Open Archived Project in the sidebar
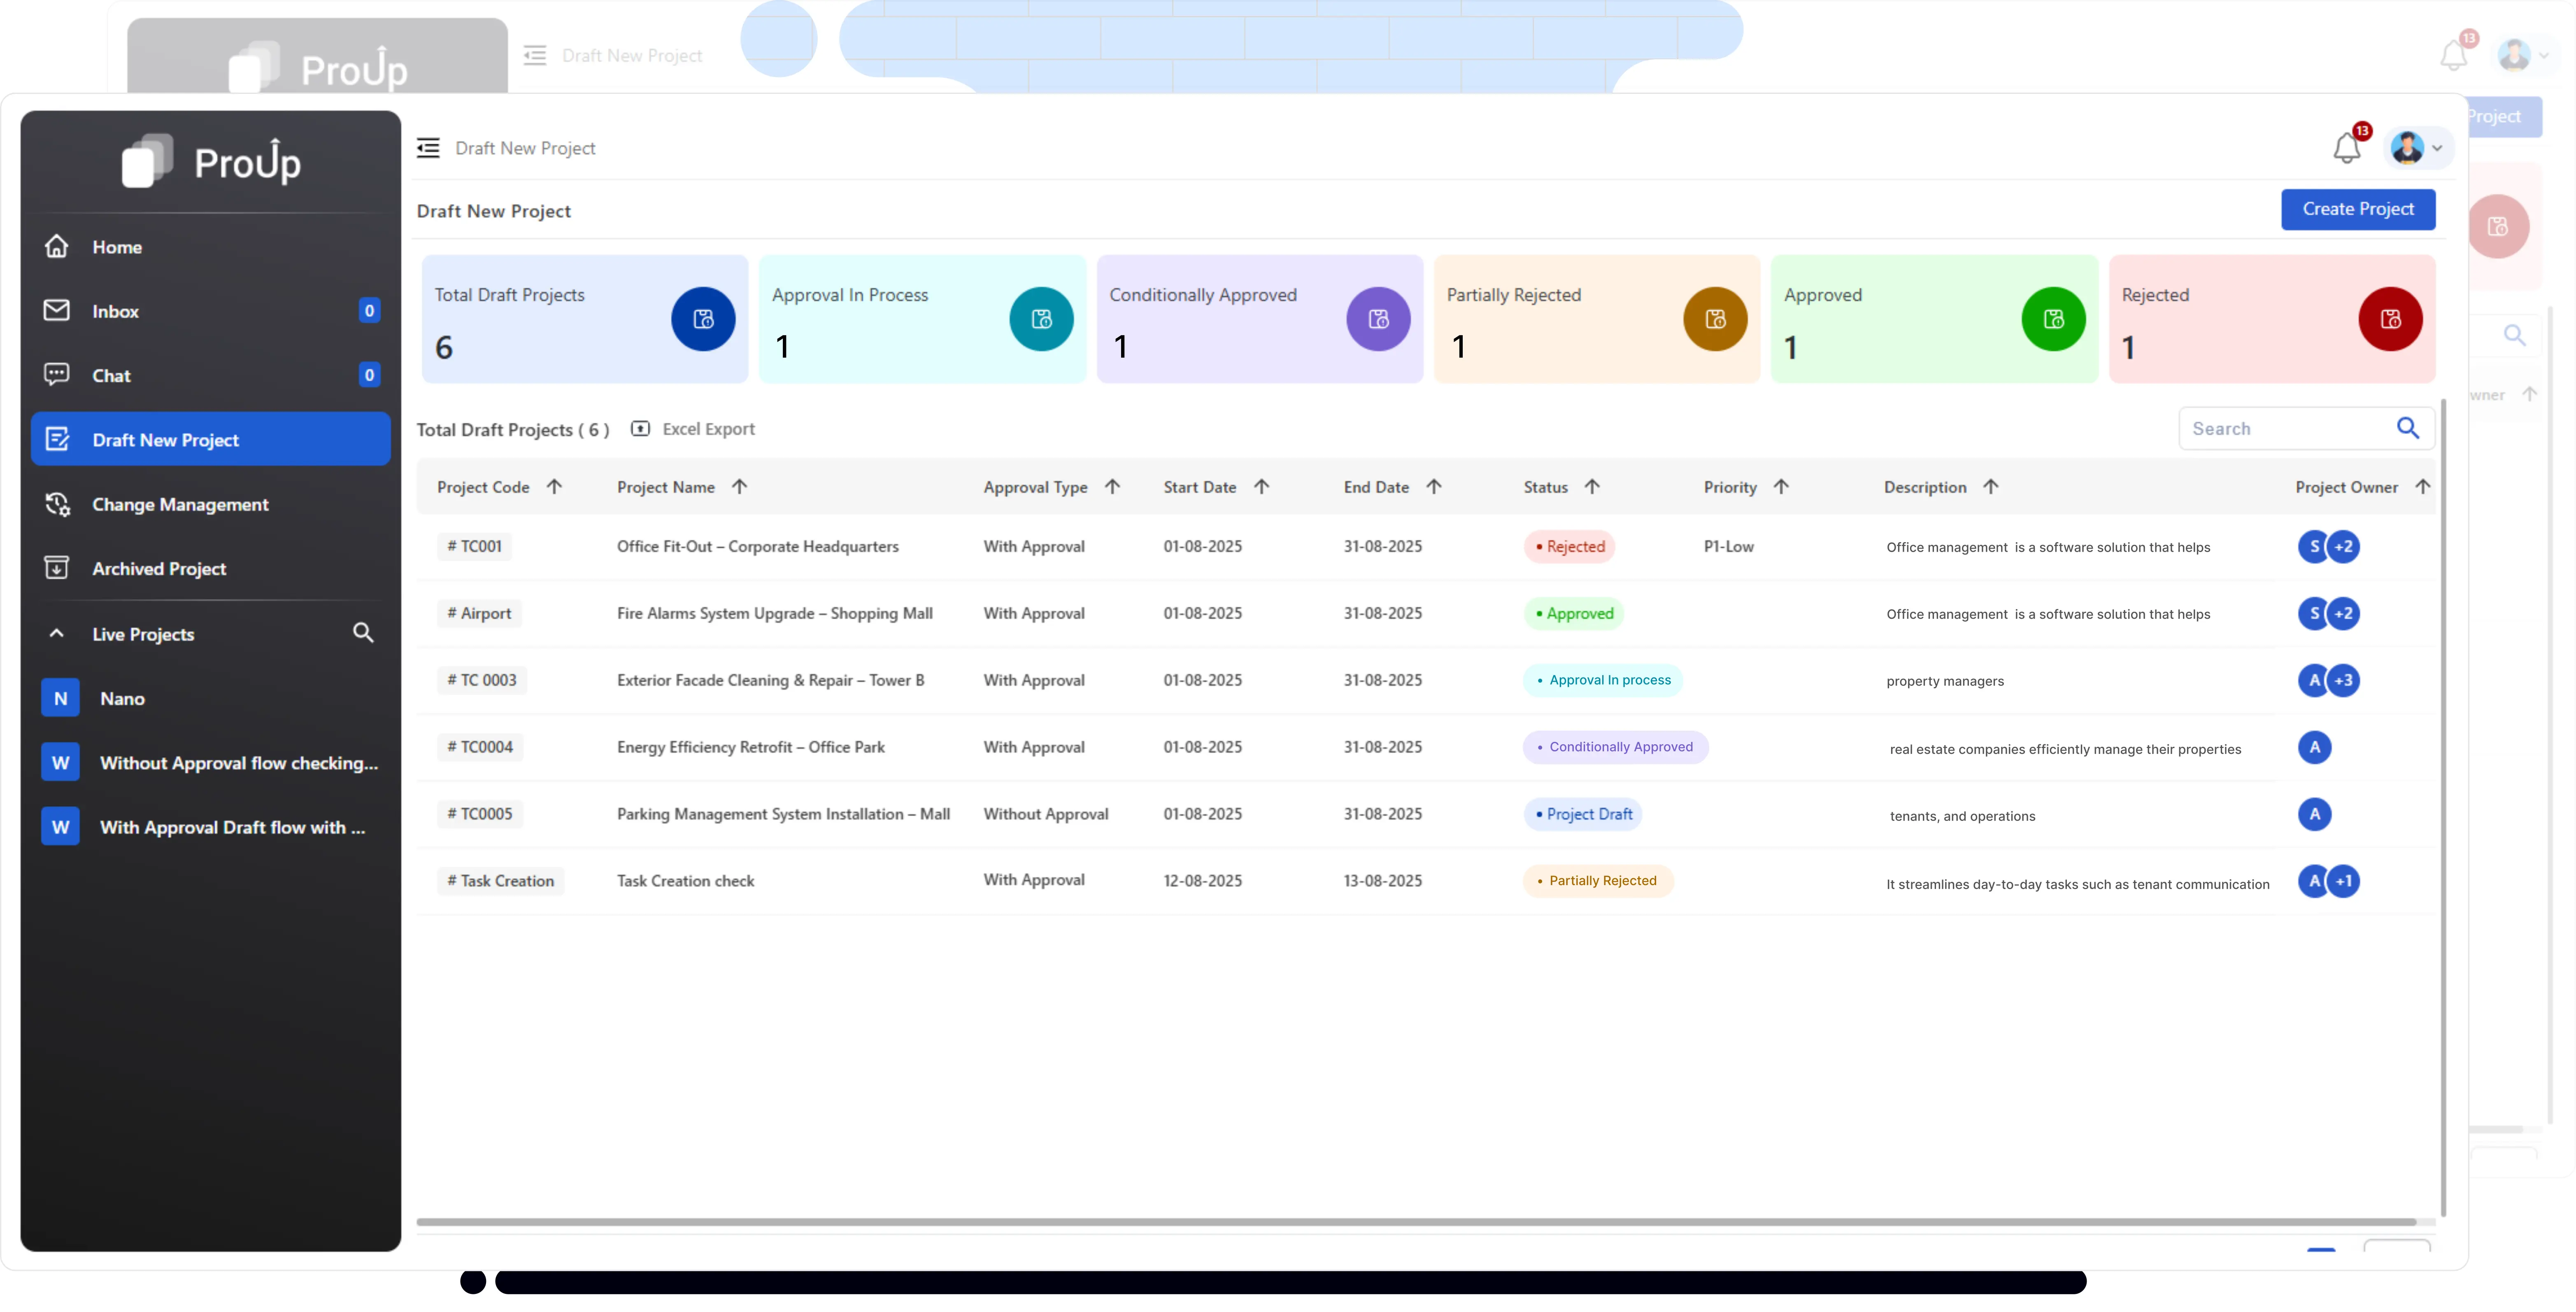Viewport: 2576px width, 1312px height. [x=158, y=568]
